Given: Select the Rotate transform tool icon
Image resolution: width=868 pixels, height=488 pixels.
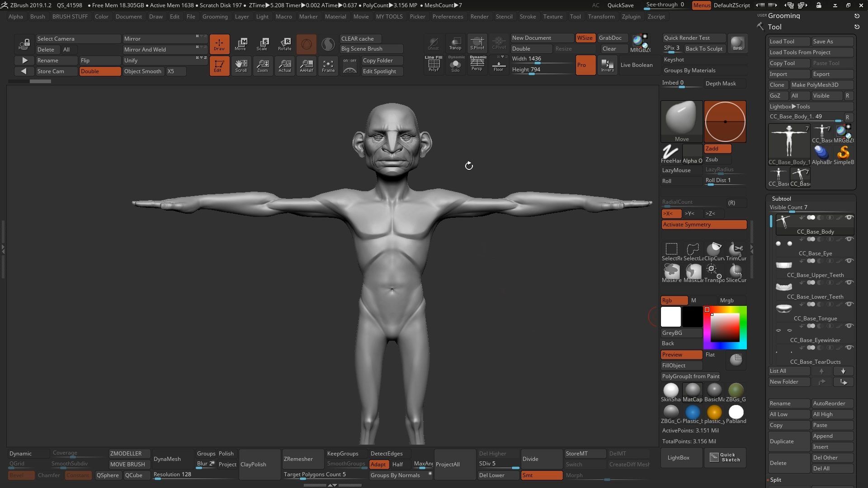Looking at the screenshot, I should tap(284, 44).
